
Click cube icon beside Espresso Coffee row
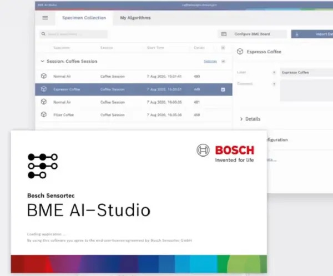(44, 89)
